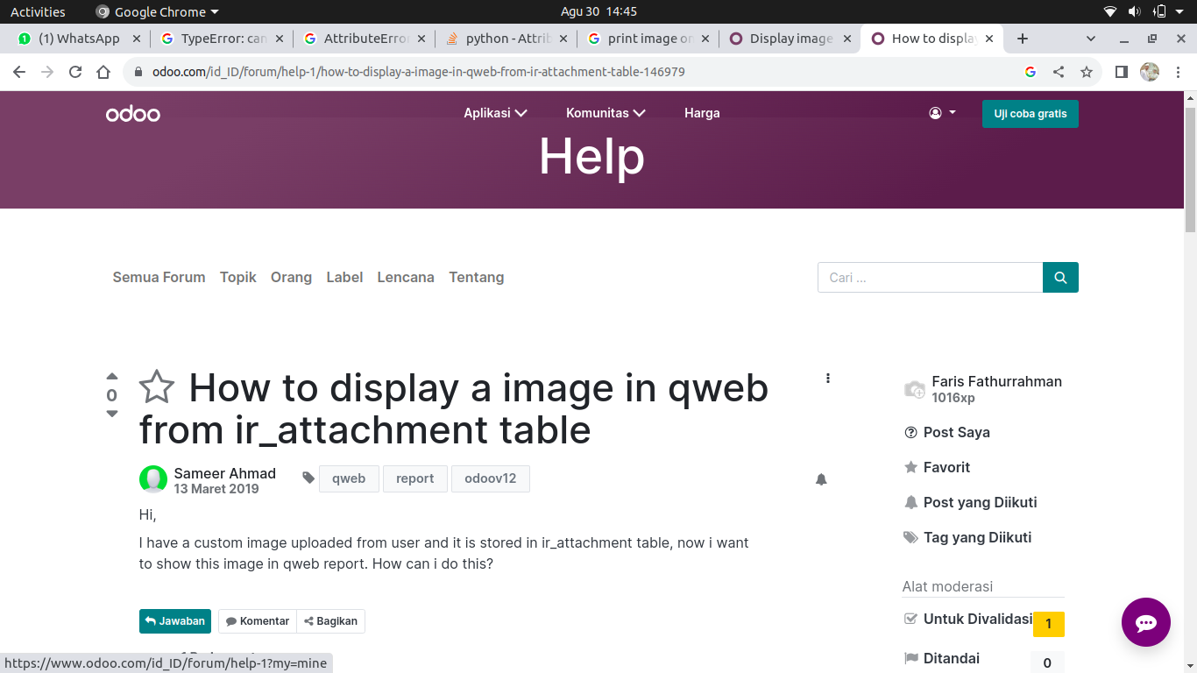Open the three-dot options menu for question
Viewport: 1197px width, 673px height.
click(x=828, y=379)
